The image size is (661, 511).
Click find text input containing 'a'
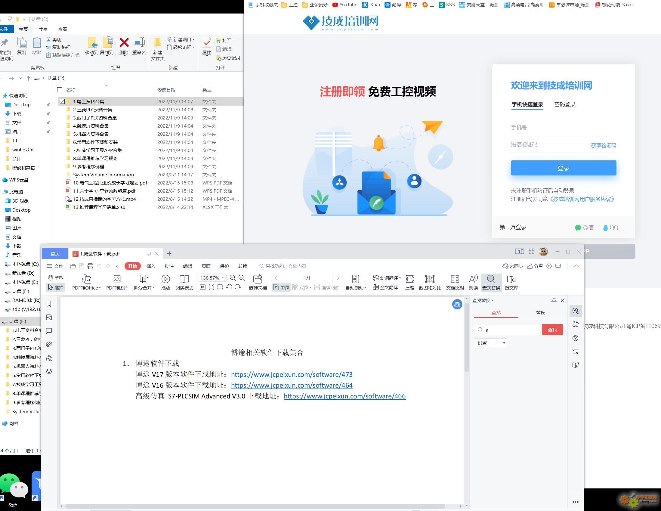click(x=507, y=330)
